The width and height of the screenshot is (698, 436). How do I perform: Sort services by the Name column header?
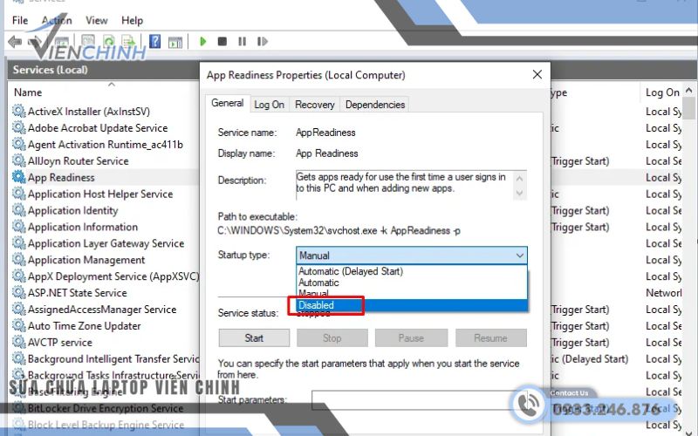click(x=28, y=92)
